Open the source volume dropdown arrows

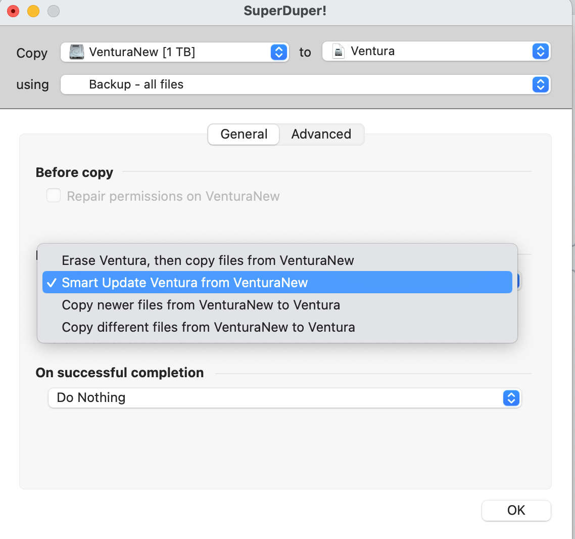pyautogui.click(x=278, y=52)
